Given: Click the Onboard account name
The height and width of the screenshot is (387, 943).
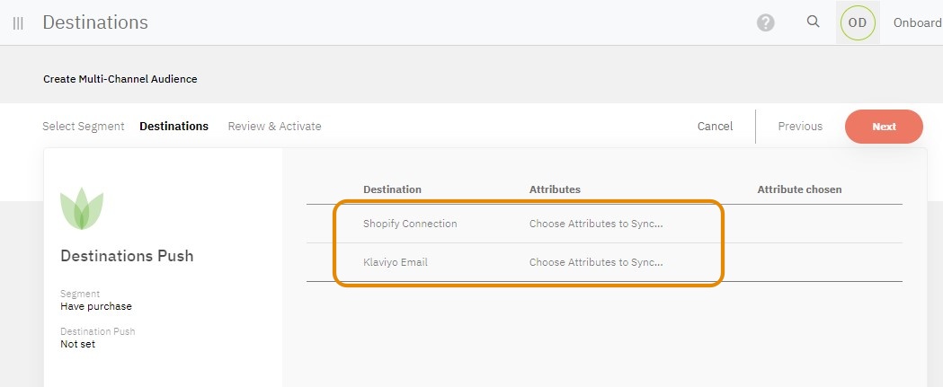Looking at the screenshot, I should tap(917, 23).
